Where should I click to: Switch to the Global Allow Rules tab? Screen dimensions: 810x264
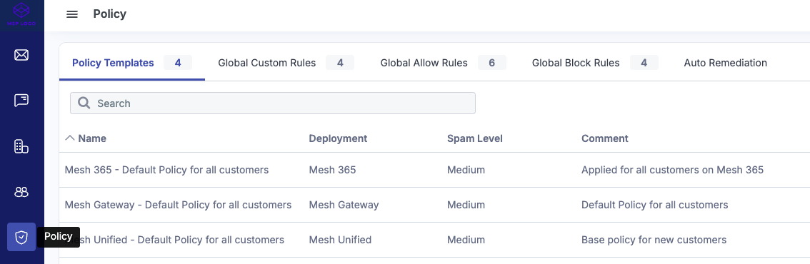[443, 63]
